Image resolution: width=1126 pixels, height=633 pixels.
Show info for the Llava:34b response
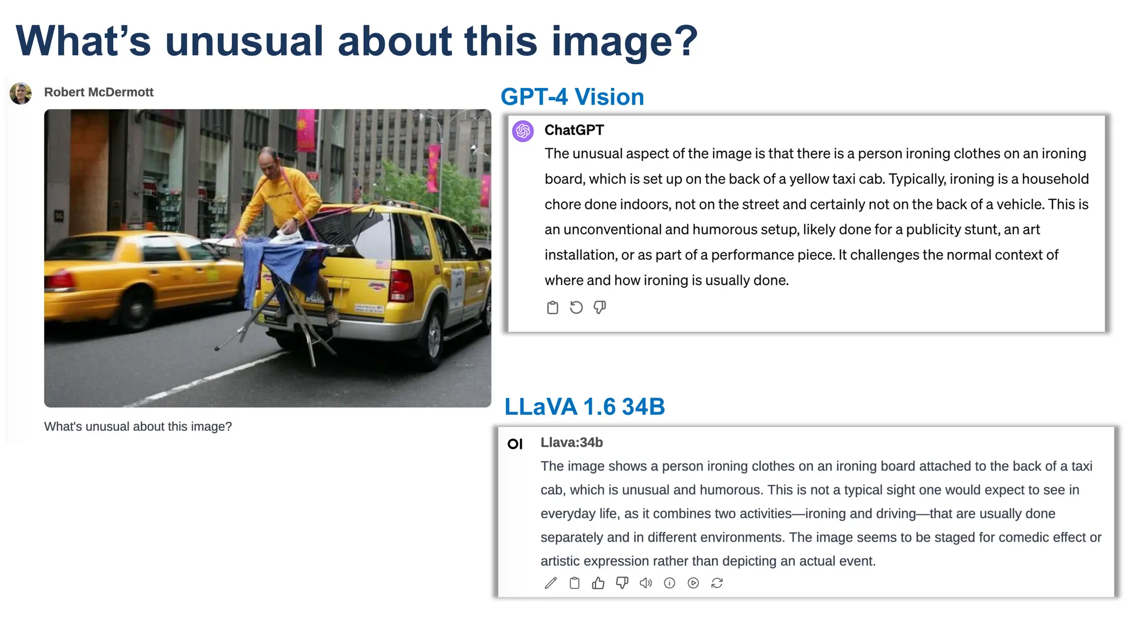tap(669, 583)
